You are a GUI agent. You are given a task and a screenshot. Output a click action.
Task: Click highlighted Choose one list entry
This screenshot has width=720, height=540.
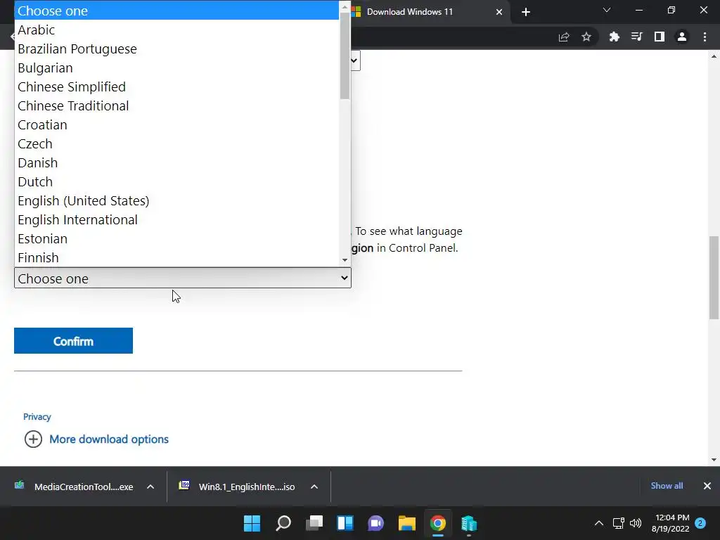tap(176, 11)
